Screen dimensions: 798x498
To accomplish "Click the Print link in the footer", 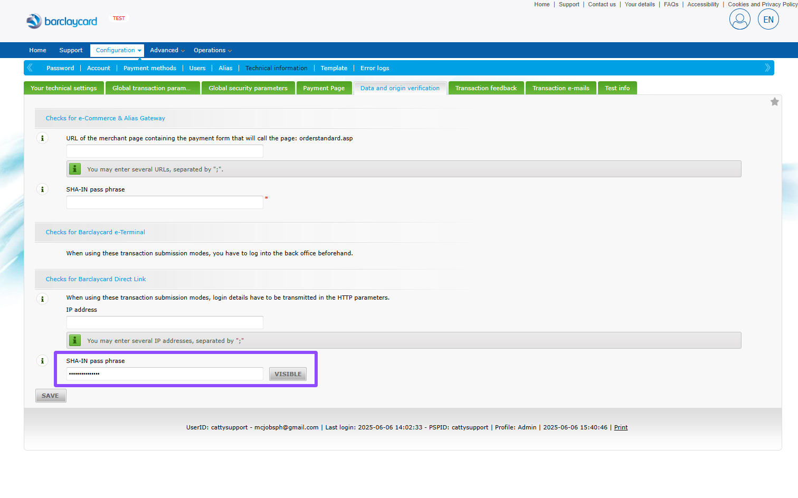I will [x=621, y=427].
